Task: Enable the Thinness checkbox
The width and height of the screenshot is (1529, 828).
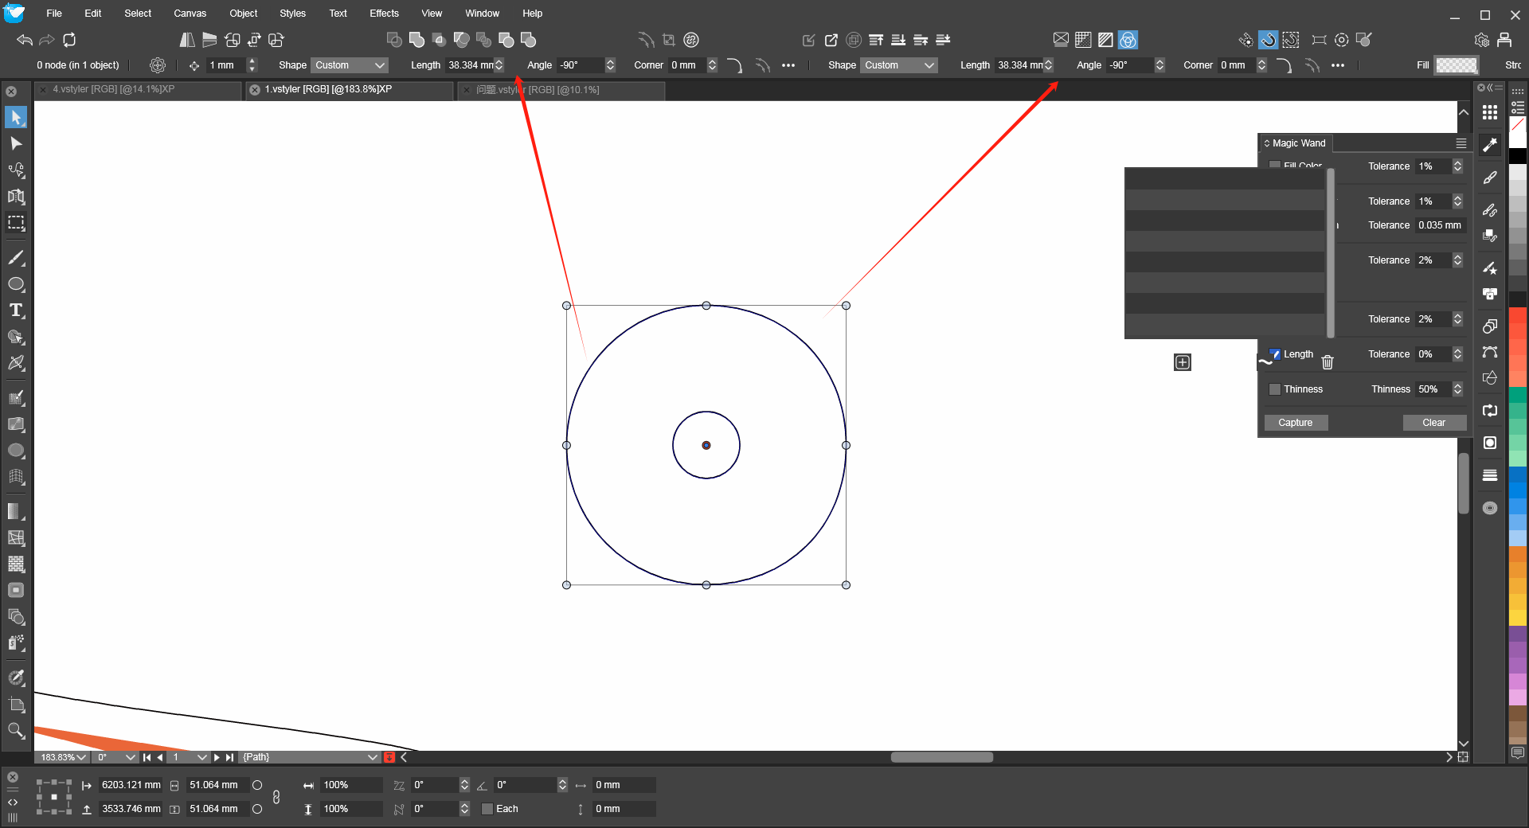Action: click(1275, 389)
